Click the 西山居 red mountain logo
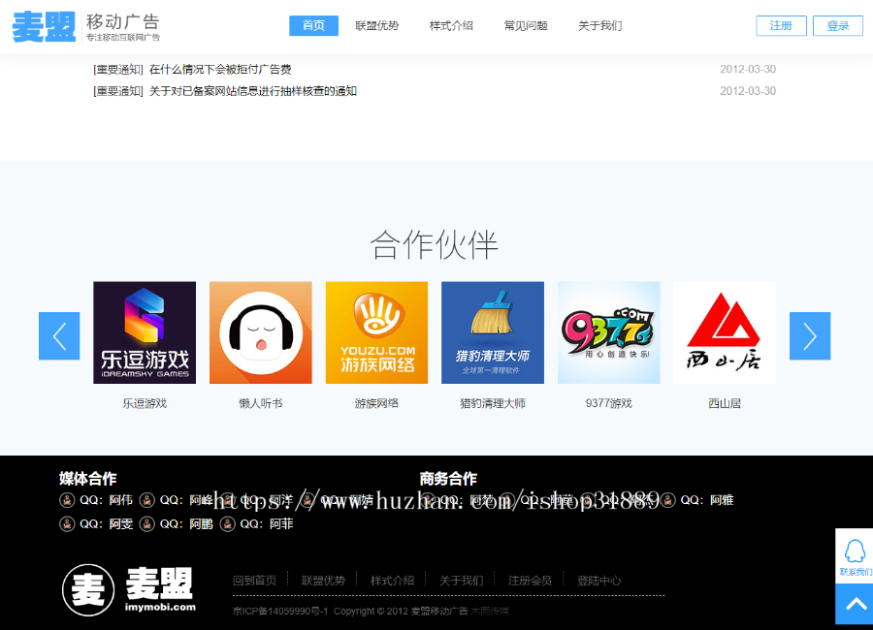Viewport: 873px width, 630px height. click(x=725, y=332)
